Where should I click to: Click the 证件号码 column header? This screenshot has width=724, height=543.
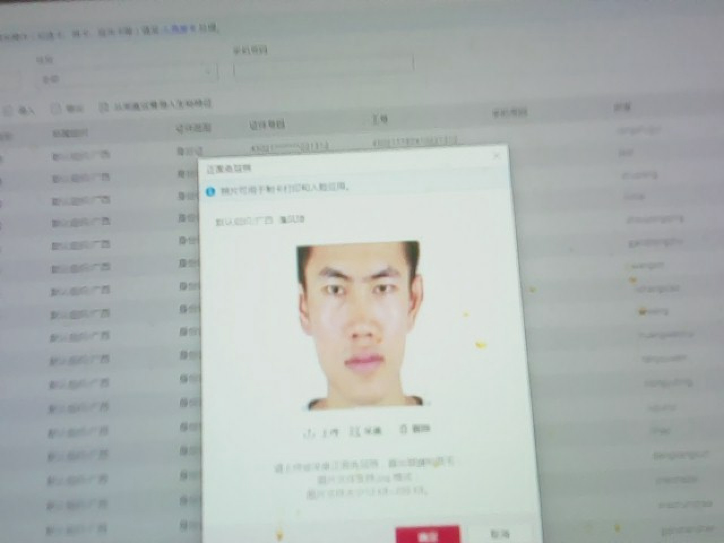tap(266, 124)
